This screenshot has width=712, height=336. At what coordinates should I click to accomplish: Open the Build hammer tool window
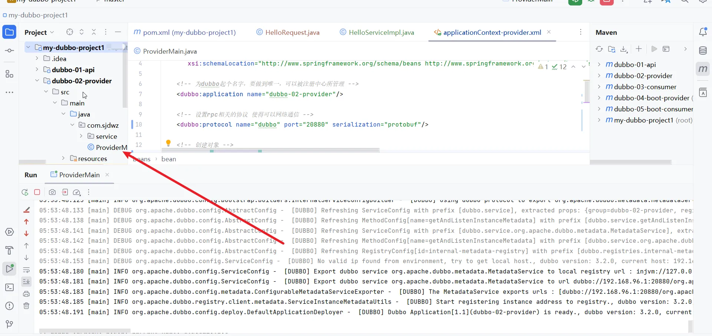pos(10,251)
